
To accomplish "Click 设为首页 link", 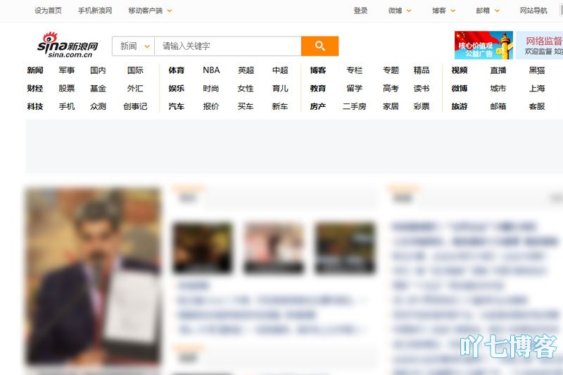I will tap(48, 11).
